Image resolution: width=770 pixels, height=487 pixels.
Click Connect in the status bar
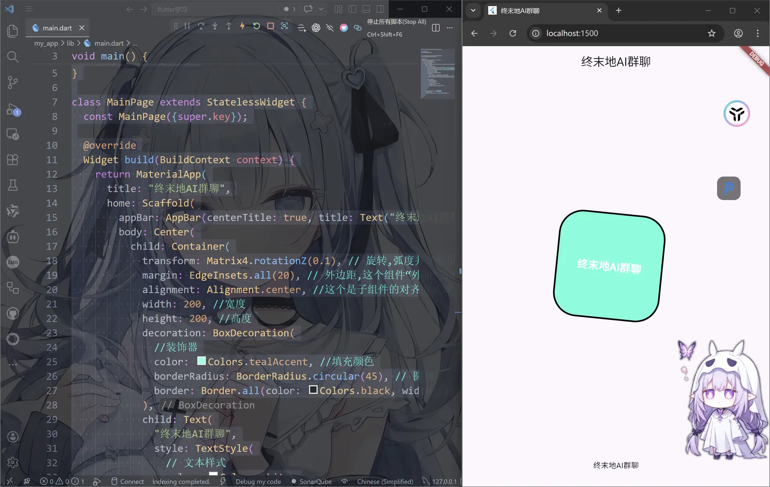128,481
